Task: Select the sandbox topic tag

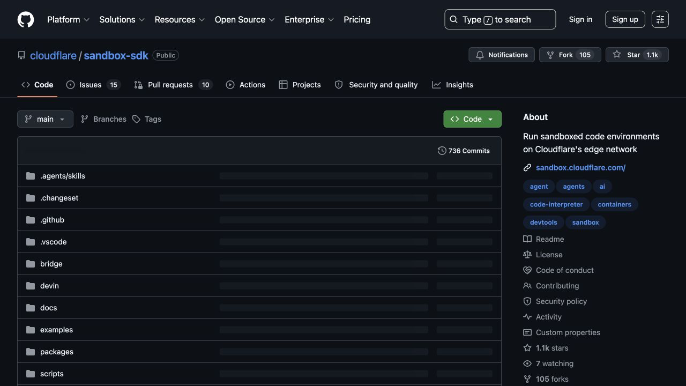Action: point(585,222)
